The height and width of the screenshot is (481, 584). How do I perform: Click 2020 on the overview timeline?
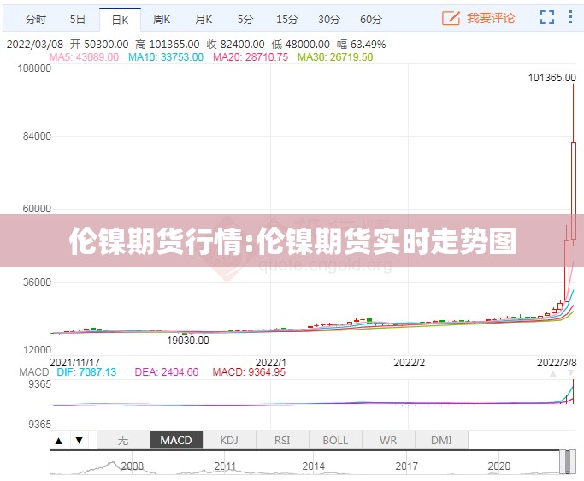[498, 466]
